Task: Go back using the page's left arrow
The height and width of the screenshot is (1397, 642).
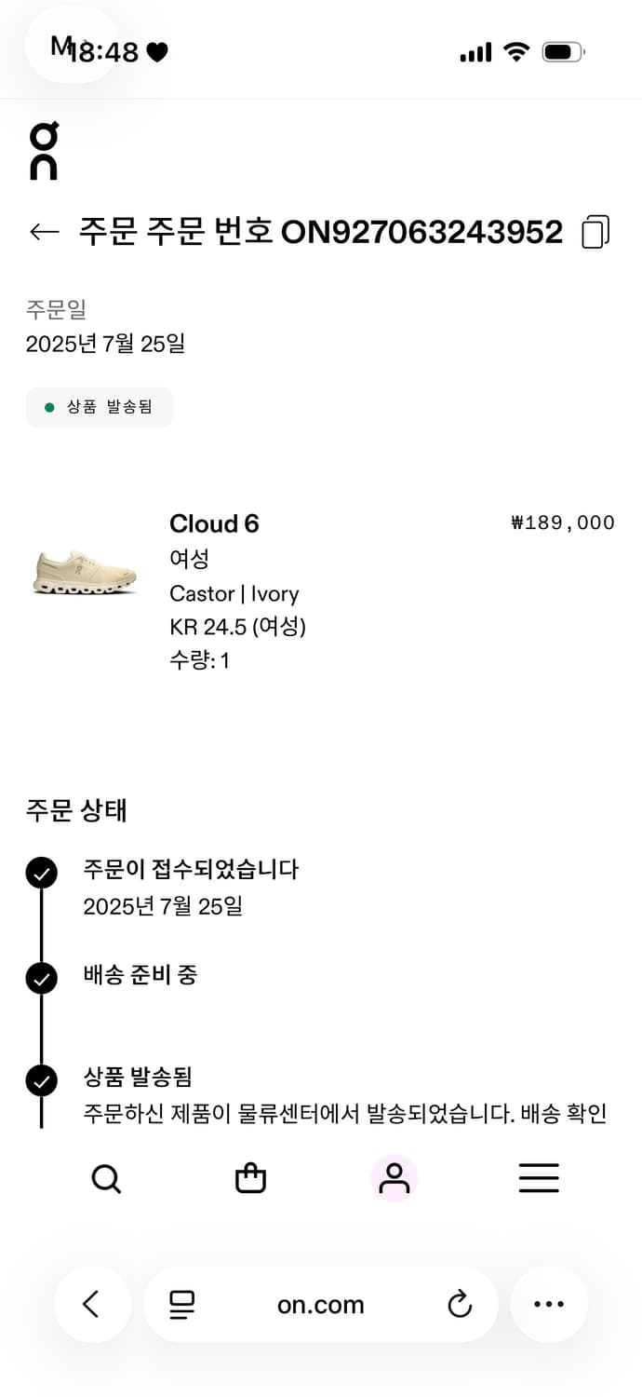Action: (43, 232)
